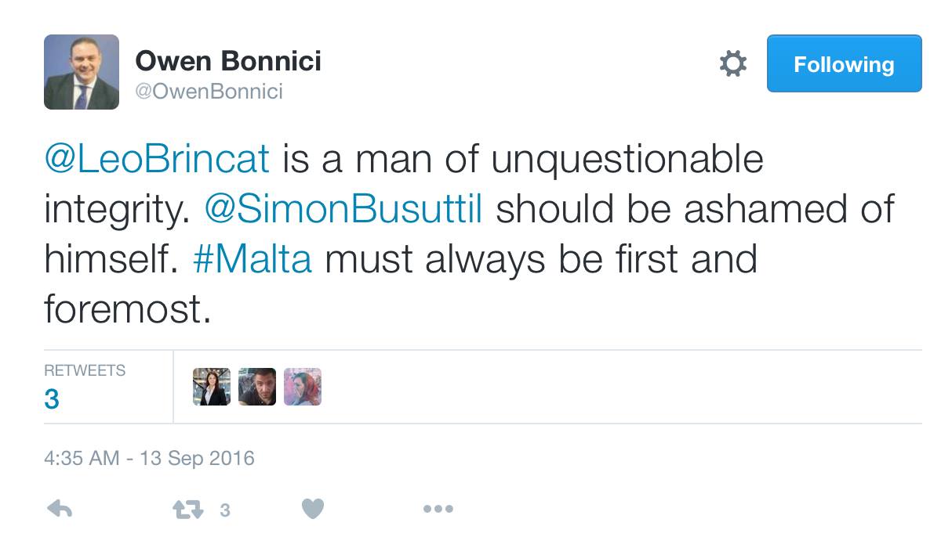Open third retweeter avatar with pink tones
Screen dimensions: 952x548
pos(303,387)
